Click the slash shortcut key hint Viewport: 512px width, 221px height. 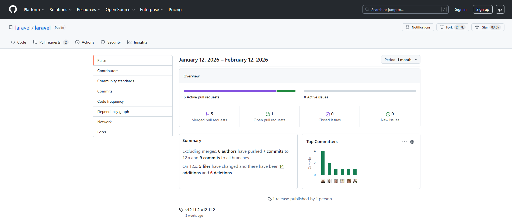click(444, 9)
